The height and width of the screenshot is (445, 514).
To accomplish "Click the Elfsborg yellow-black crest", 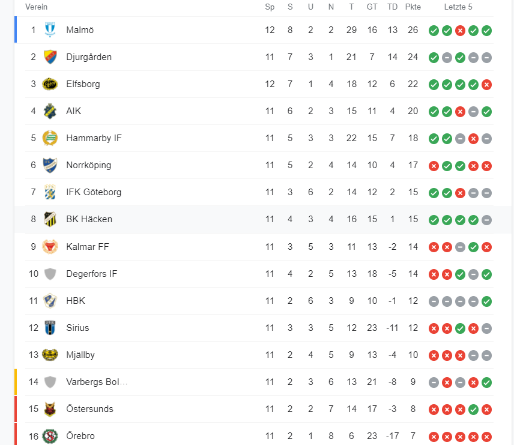I will coord(50,84).
